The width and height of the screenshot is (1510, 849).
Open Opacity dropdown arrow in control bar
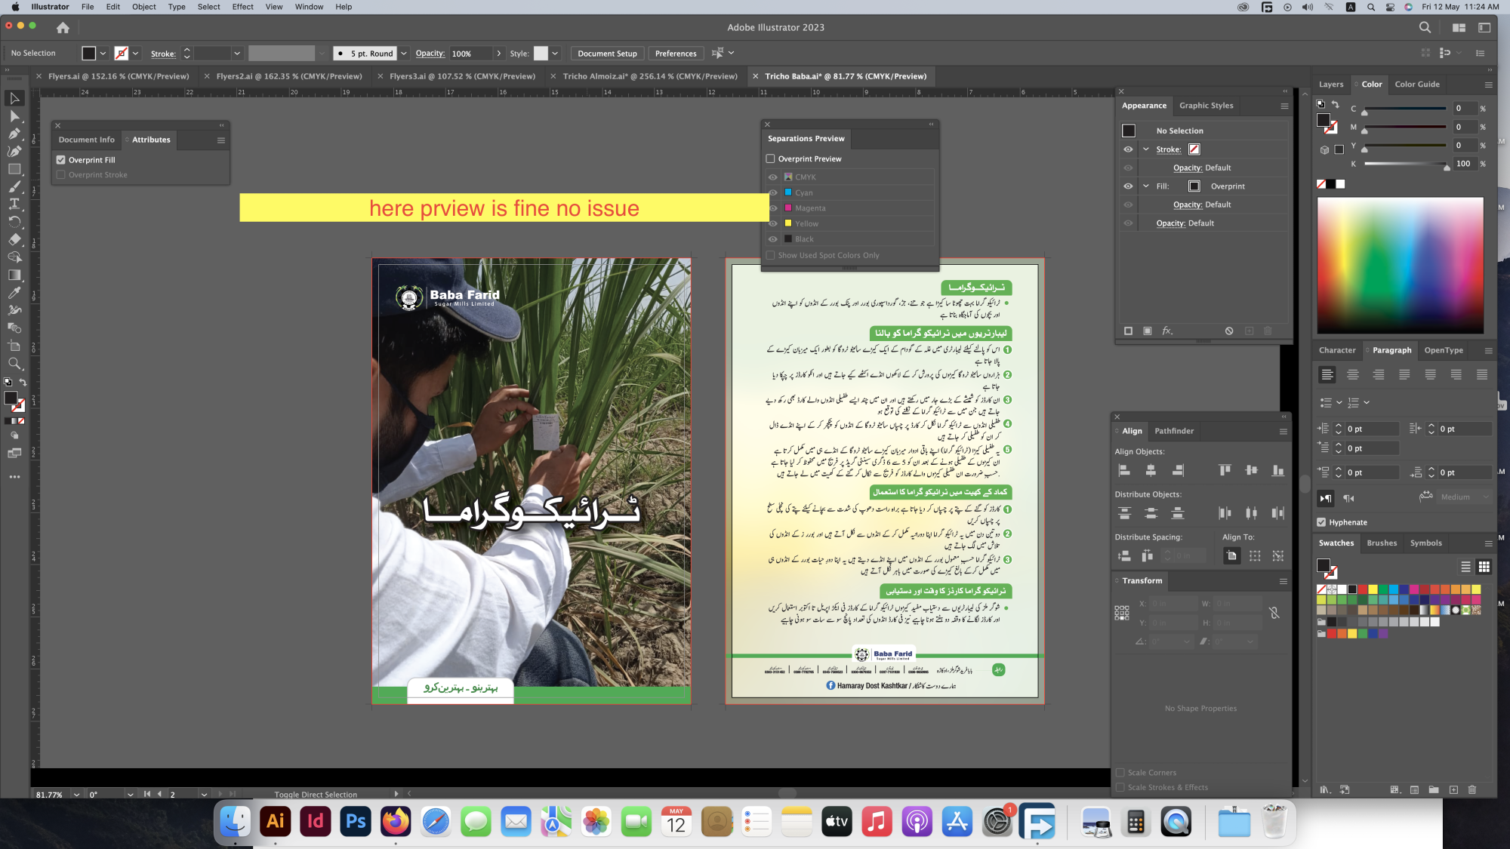tap(499, 54)
